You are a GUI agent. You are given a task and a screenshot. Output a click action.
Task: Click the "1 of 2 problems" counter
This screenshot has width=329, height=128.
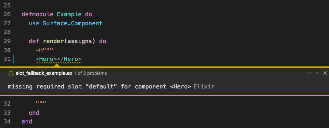pyautogui.click(x=91, y=74)
